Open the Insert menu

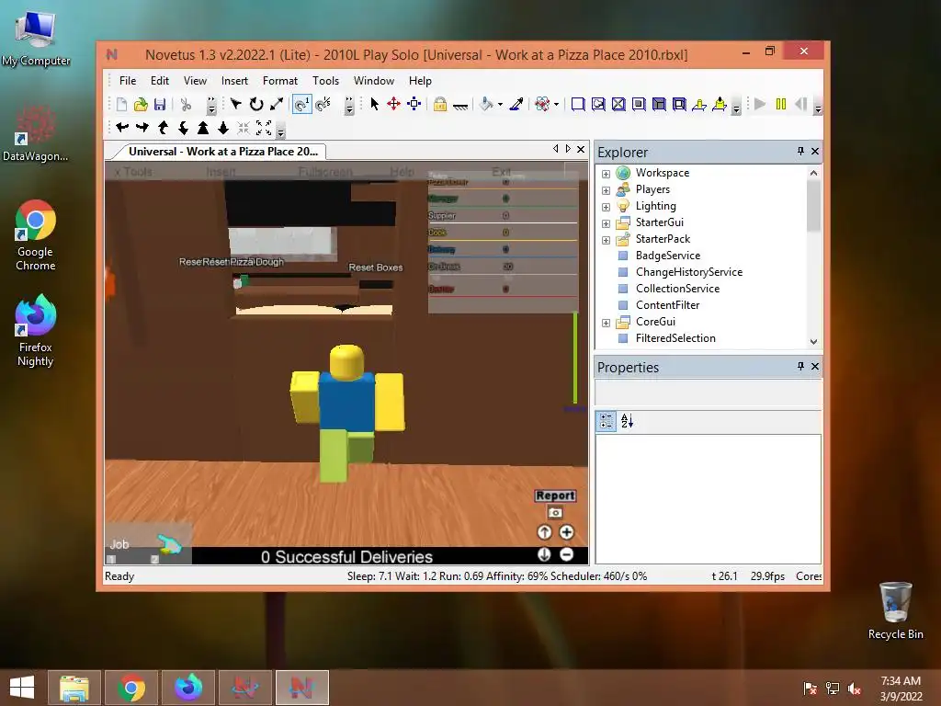(234, 81)
